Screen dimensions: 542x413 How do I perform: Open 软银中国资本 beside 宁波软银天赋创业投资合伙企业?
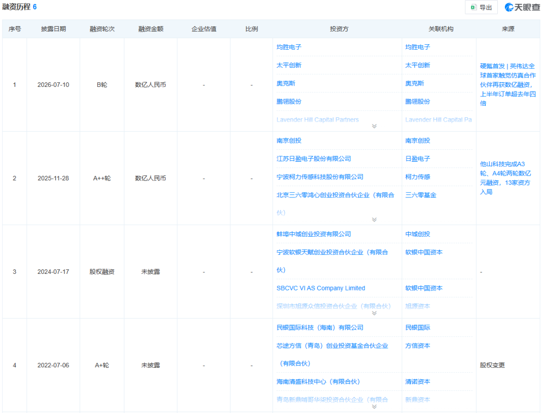424,252
